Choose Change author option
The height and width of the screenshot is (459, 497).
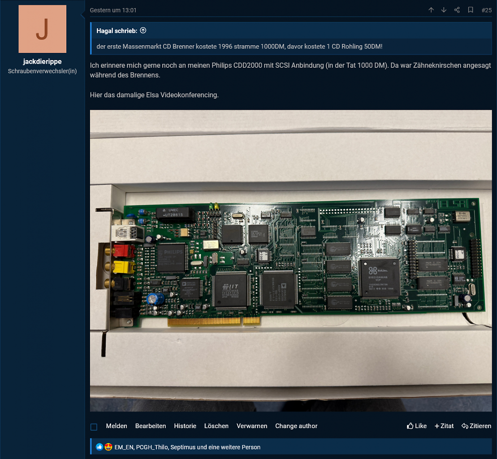[x=296, y=426]
